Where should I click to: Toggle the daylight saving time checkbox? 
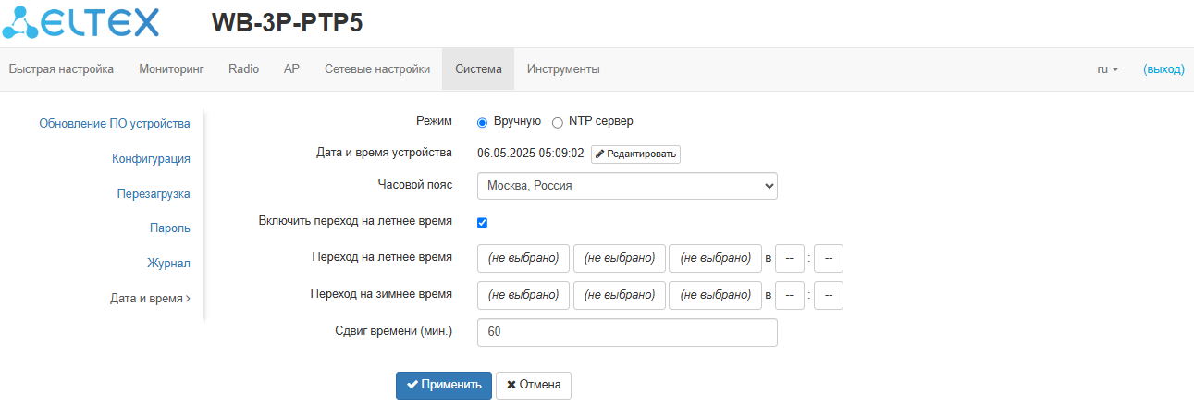pos(482,222)
